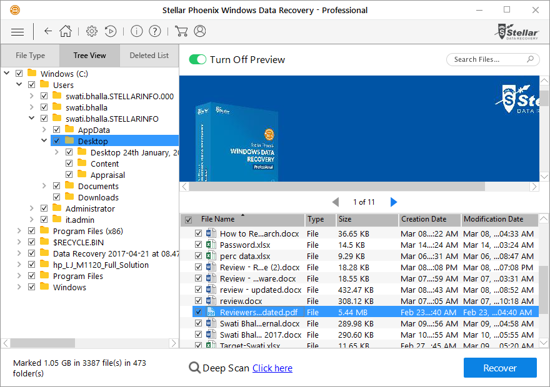The width and height of the screenshot is (550, 387).
Task: Click the file list vertical scrollbar thumb
Action: 544,290
